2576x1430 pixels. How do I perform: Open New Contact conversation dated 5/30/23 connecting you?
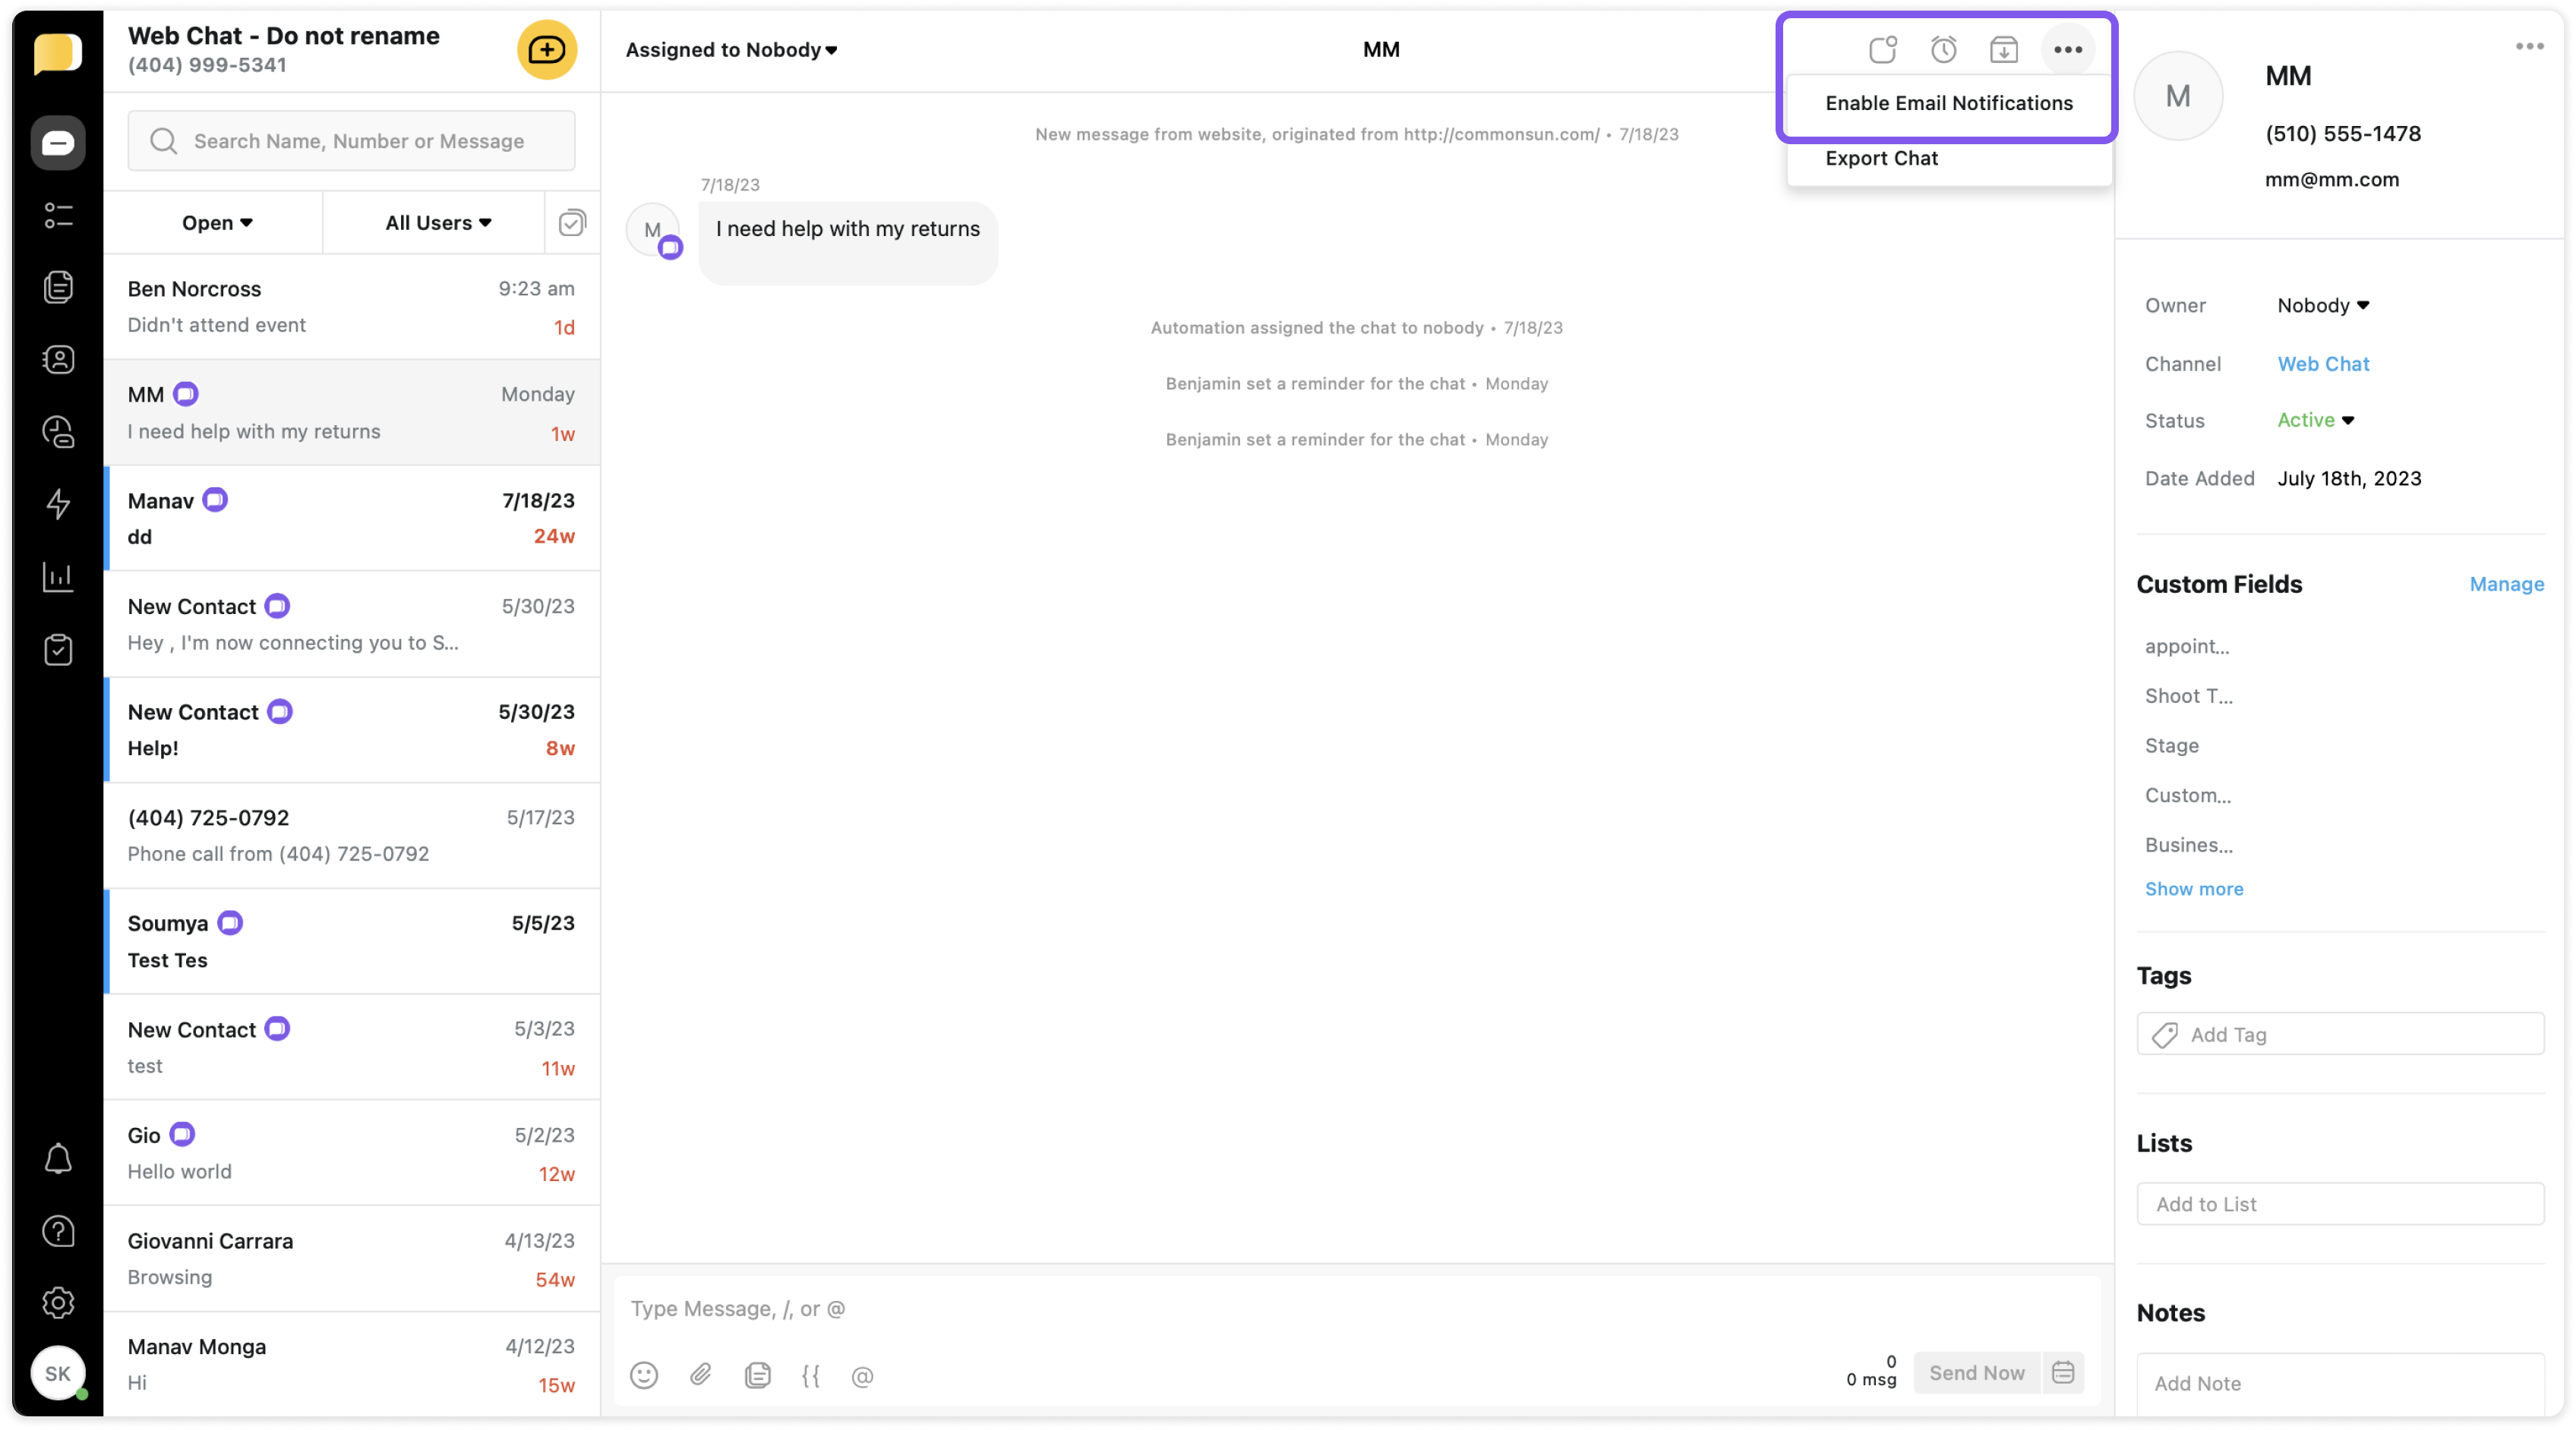point(351,624)
